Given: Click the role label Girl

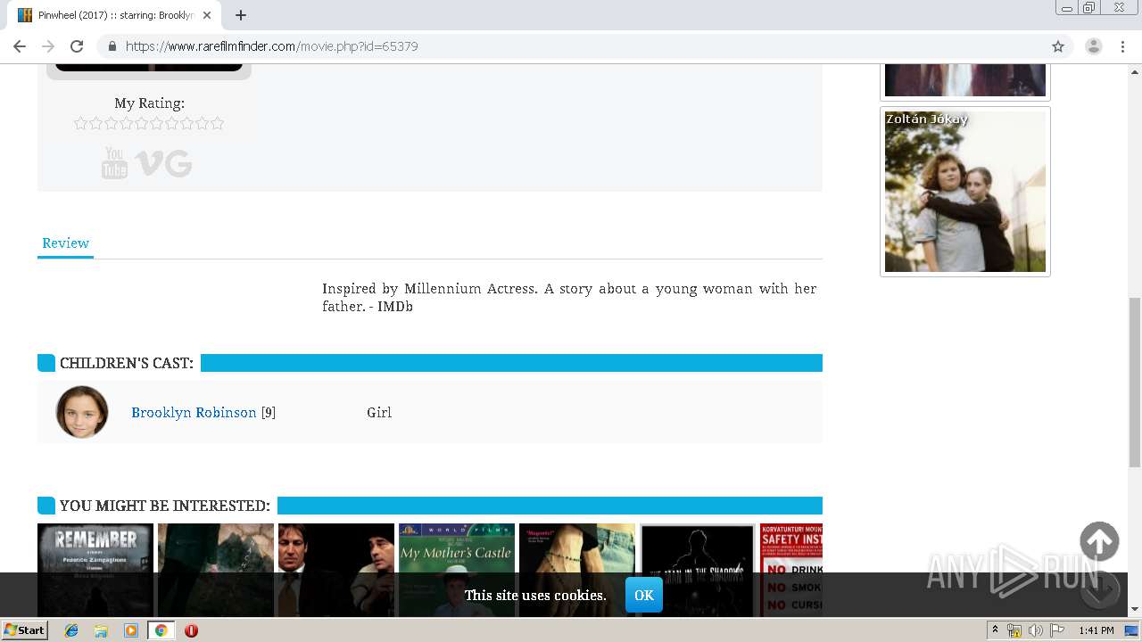Looking at the screenshot, I should coord(379,413).
